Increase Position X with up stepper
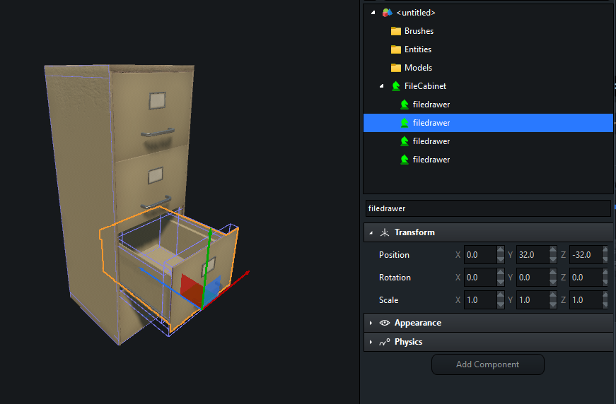 tap(501, 250)
